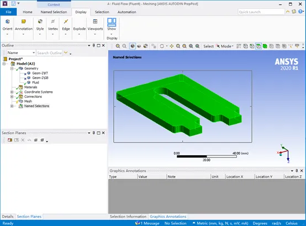This screenshot has height=226, width=306.
Task: Collapse the ribbon with the up caret
Action: pyautogui.click(x=288, y=12)
